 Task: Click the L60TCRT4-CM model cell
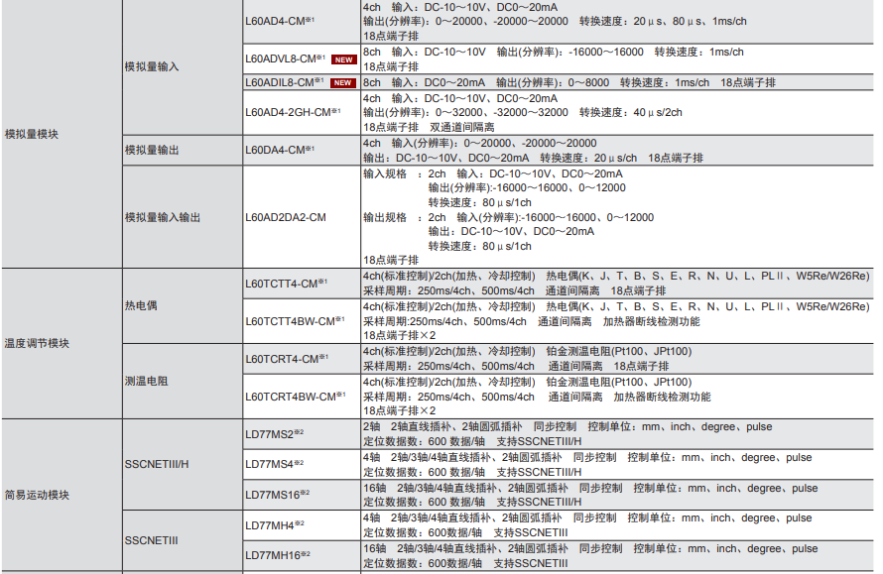(x=302, y=359)
